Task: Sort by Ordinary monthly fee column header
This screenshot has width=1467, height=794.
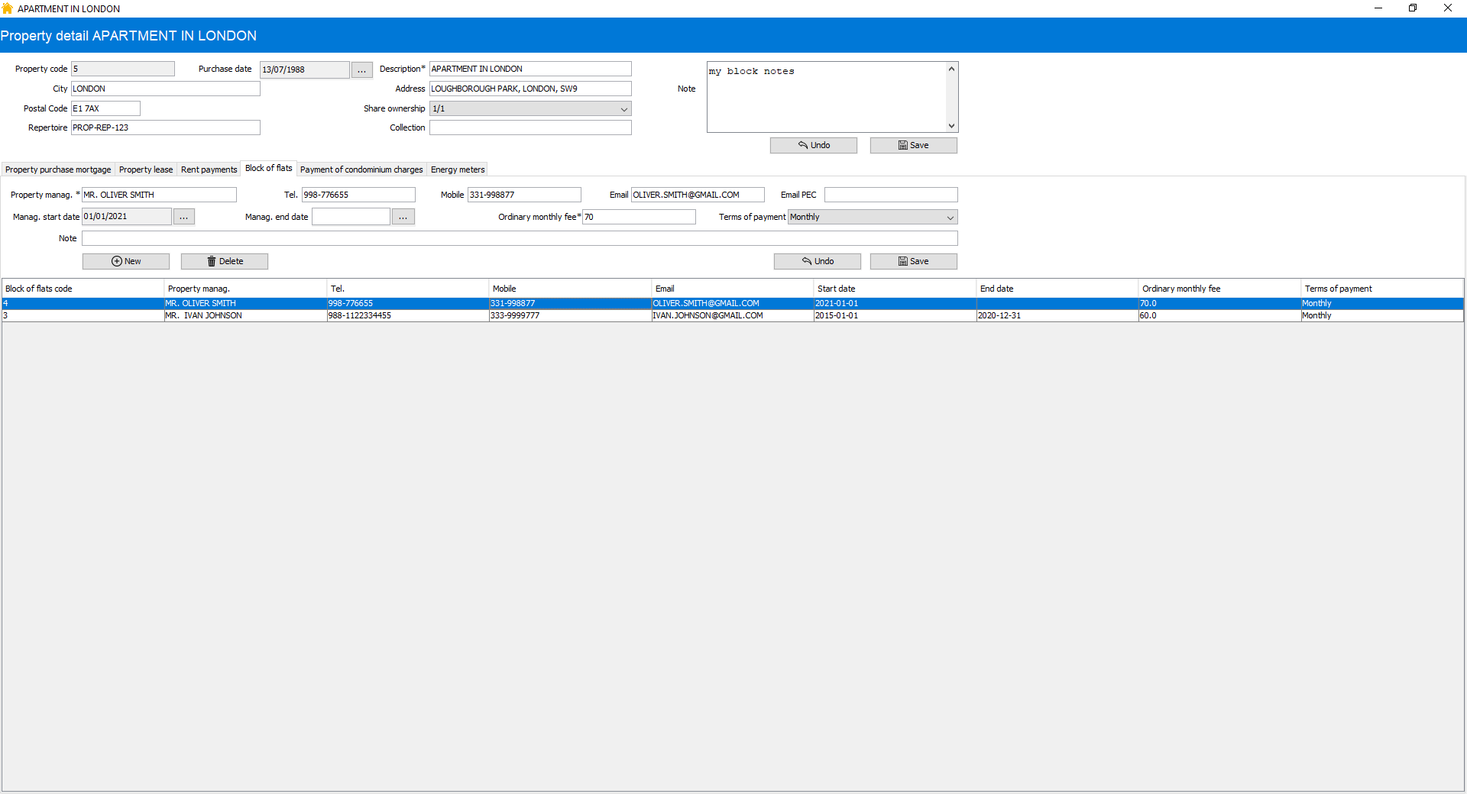Action: click(1180, 289)
